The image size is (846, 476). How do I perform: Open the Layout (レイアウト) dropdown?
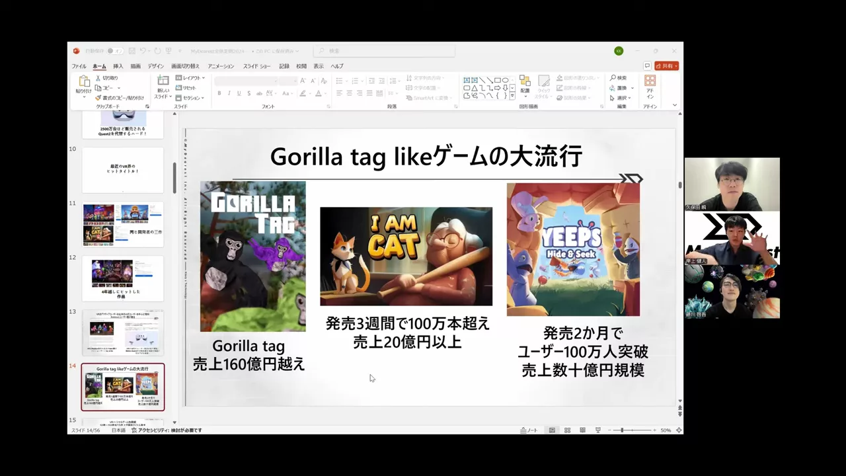coord(190,78)
